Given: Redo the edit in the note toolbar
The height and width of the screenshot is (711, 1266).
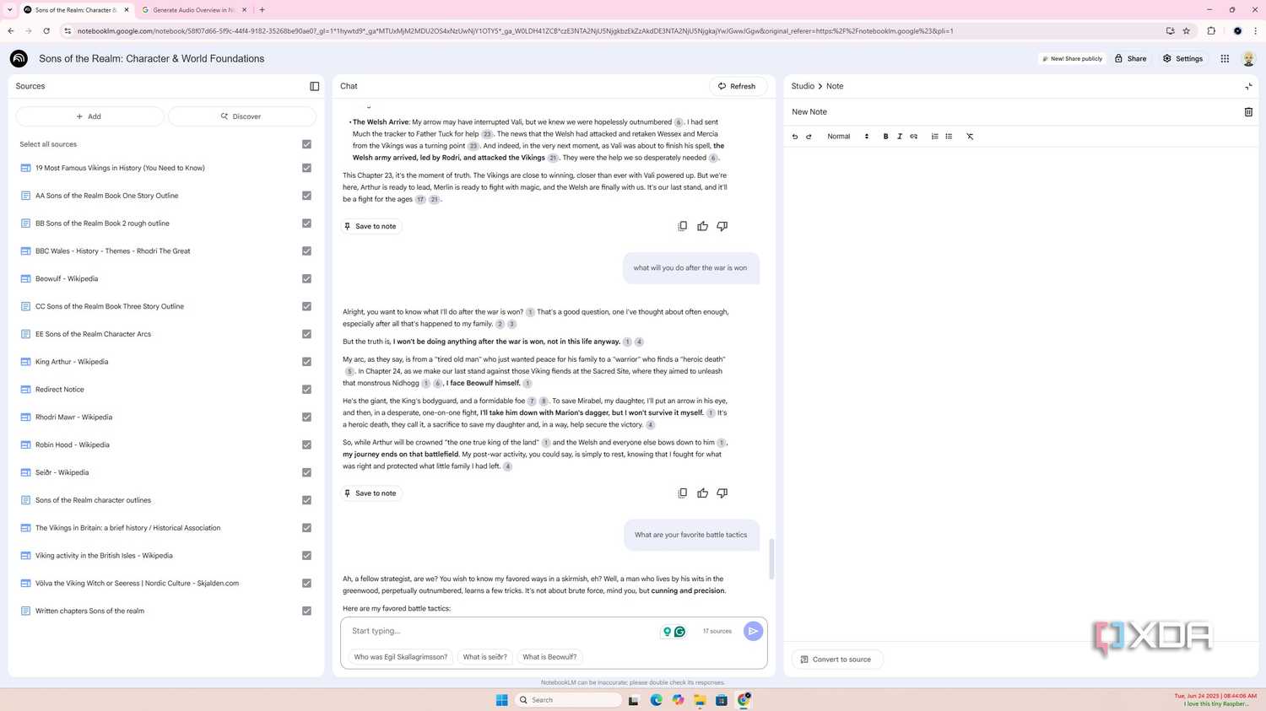Looking at the screenshot, I should (809, 137).
